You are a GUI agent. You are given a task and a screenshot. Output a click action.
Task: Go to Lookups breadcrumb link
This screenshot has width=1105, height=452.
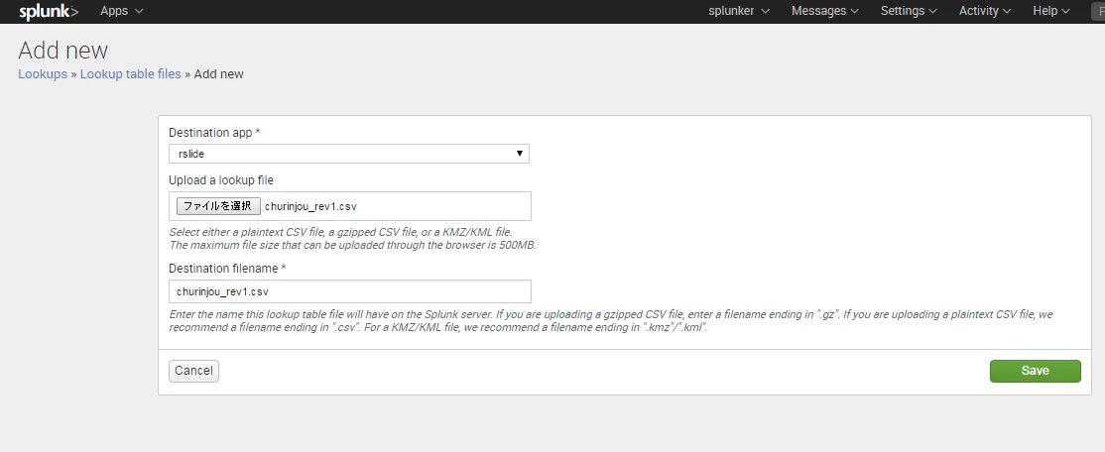43,74
